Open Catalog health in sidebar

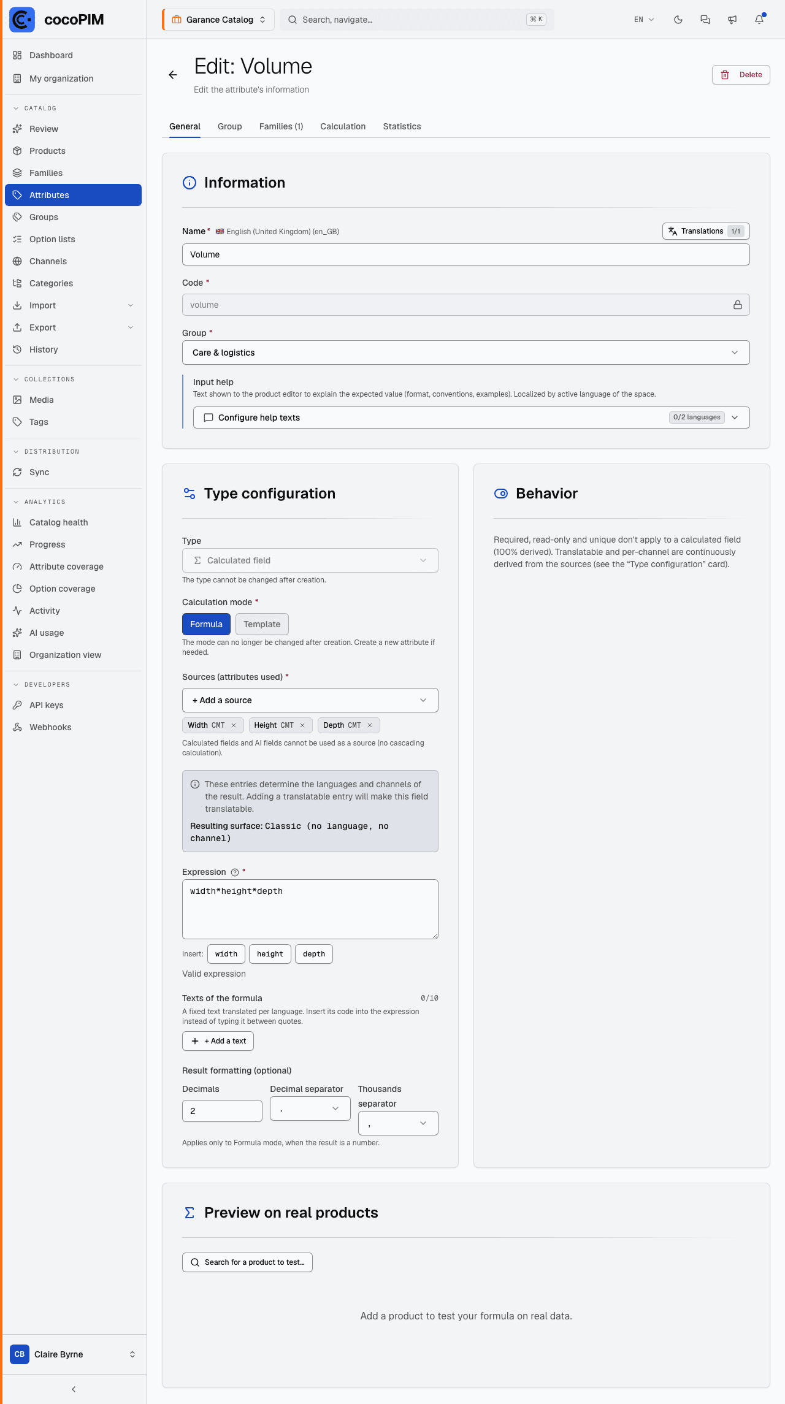tap(73, 522)
